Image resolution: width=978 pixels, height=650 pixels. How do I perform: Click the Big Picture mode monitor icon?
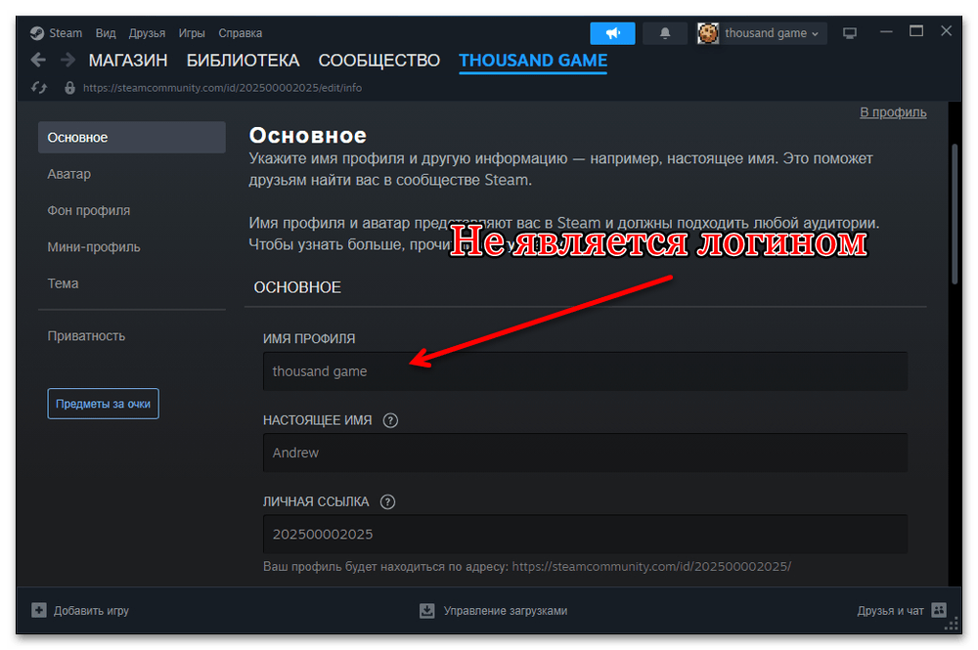click(850, 33)
